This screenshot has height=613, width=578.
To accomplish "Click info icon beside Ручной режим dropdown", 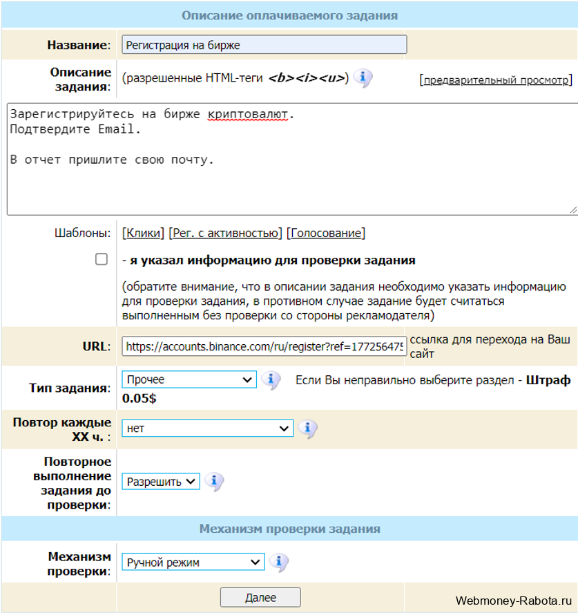I will [279, 563].
